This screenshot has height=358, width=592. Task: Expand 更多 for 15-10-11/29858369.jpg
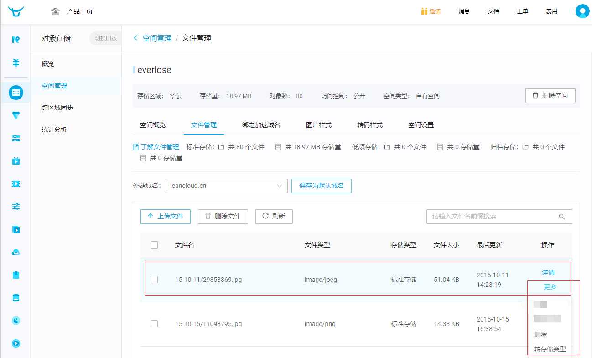pos(550,287)
